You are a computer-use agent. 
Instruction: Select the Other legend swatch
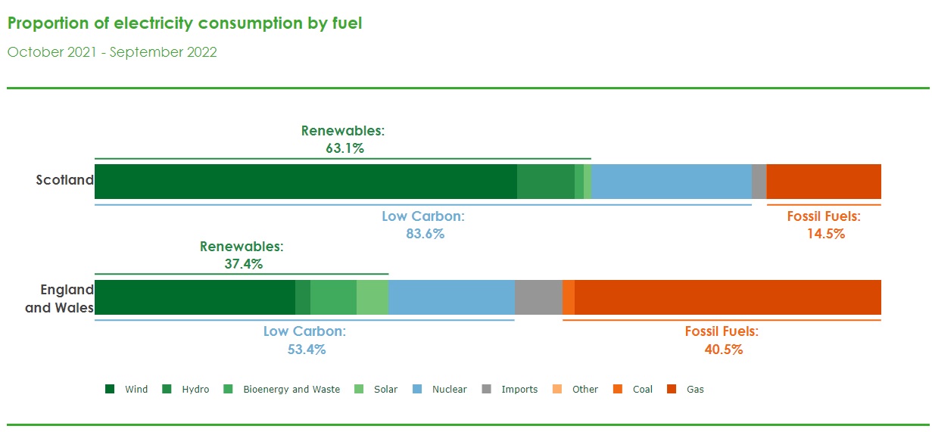pos(557,390)
